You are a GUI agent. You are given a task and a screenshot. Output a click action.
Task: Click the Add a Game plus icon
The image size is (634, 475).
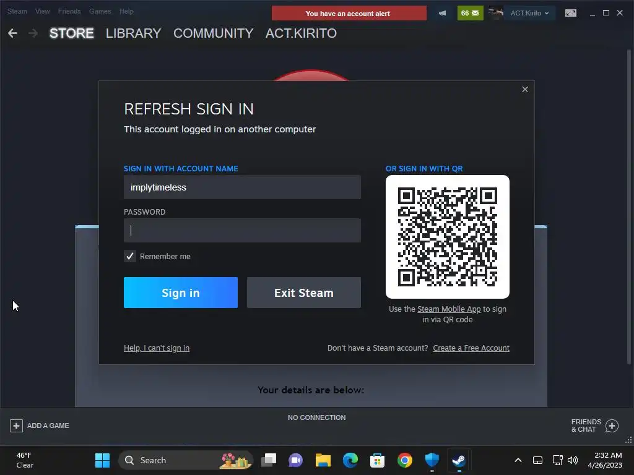(16, 426)
